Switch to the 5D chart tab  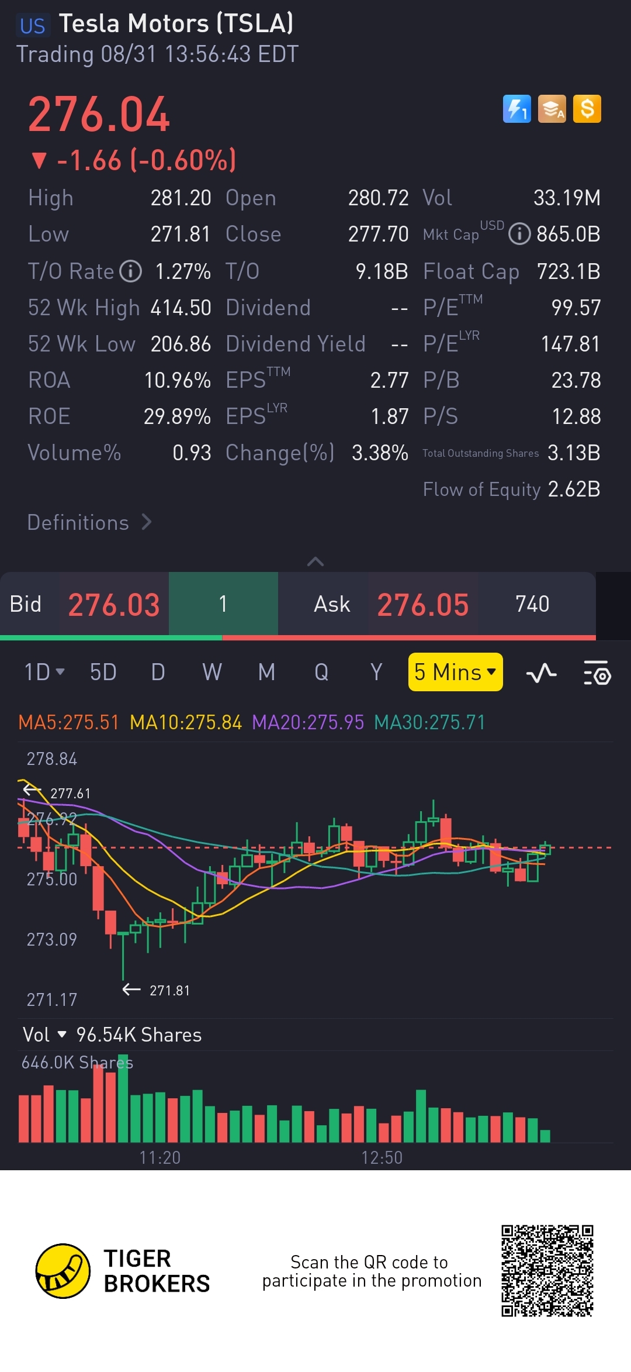[103, 673]
